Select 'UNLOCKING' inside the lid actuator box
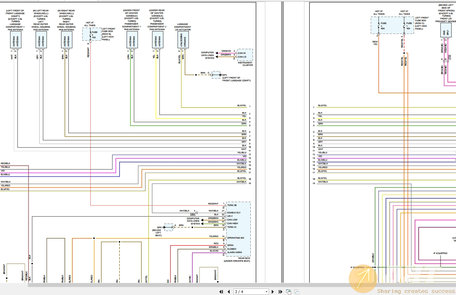The width and height of the screenshot is (456, 295). tap(181, 40)
